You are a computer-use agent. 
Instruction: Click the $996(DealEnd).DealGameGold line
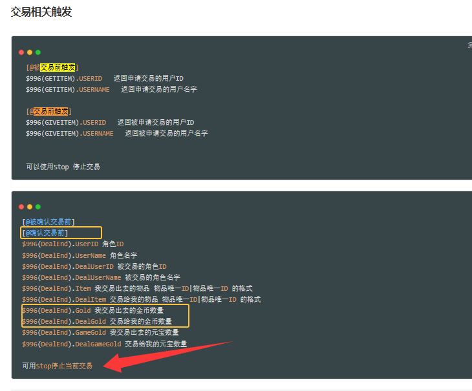pos(104,343)
